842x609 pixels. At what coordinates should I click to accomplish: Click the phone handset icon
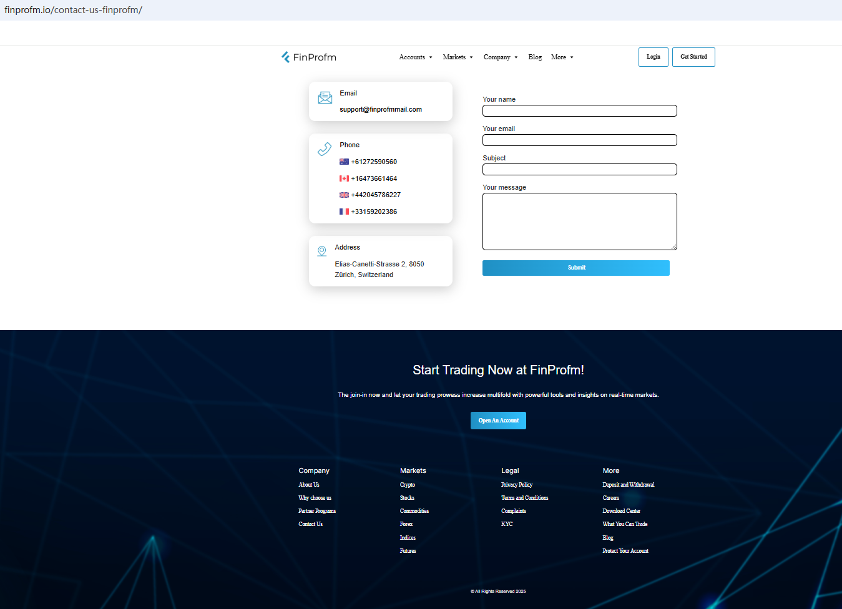pos(325,149)
